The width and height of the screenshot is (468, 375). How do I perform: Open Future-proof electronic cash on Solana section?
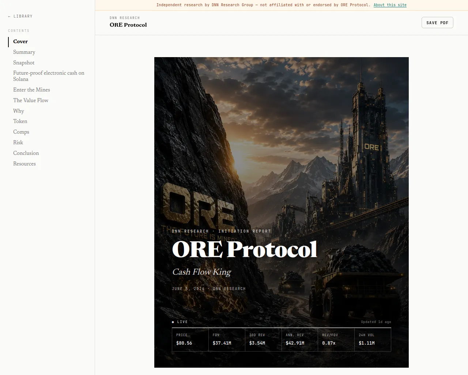[x=49, y=76]
